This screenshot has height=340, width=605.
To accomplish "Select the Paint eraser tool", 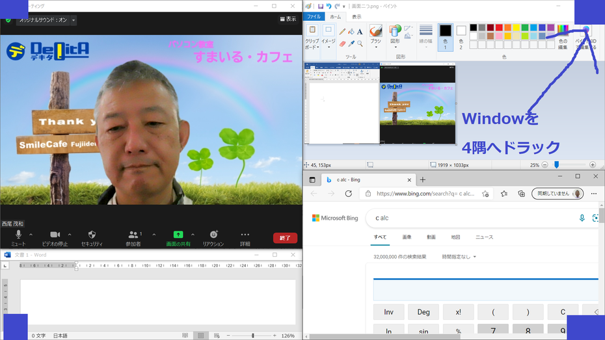I will [342, 44].
